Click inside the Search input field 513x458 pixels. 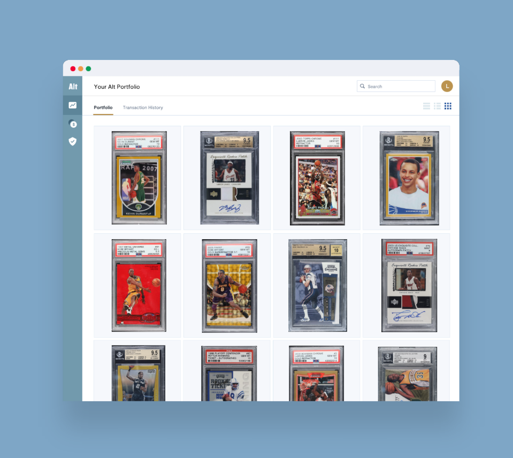(x=399, y=86)
